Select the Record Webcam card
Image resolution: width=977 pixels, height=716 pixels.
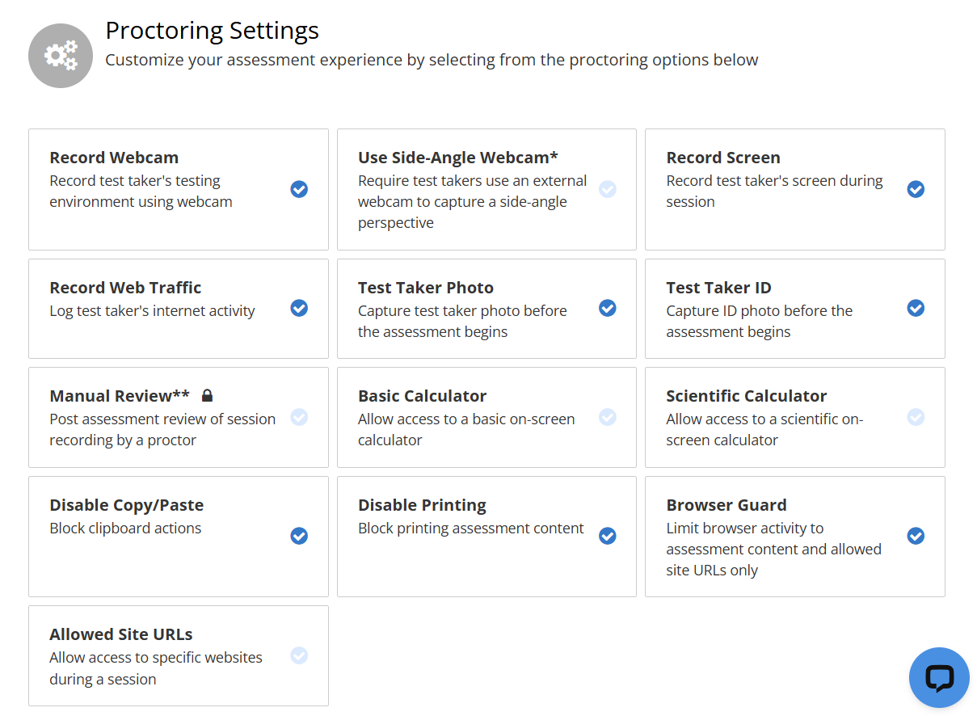pos(178,189)
